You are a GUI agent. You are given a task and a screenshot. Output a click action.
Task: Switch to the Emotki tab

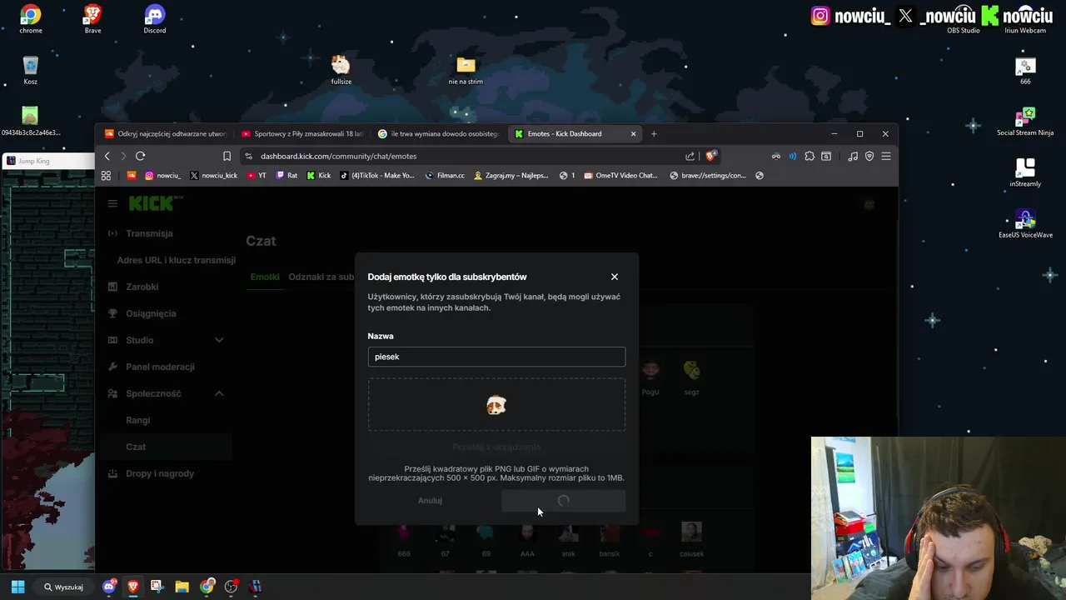[x=265, y=277]
